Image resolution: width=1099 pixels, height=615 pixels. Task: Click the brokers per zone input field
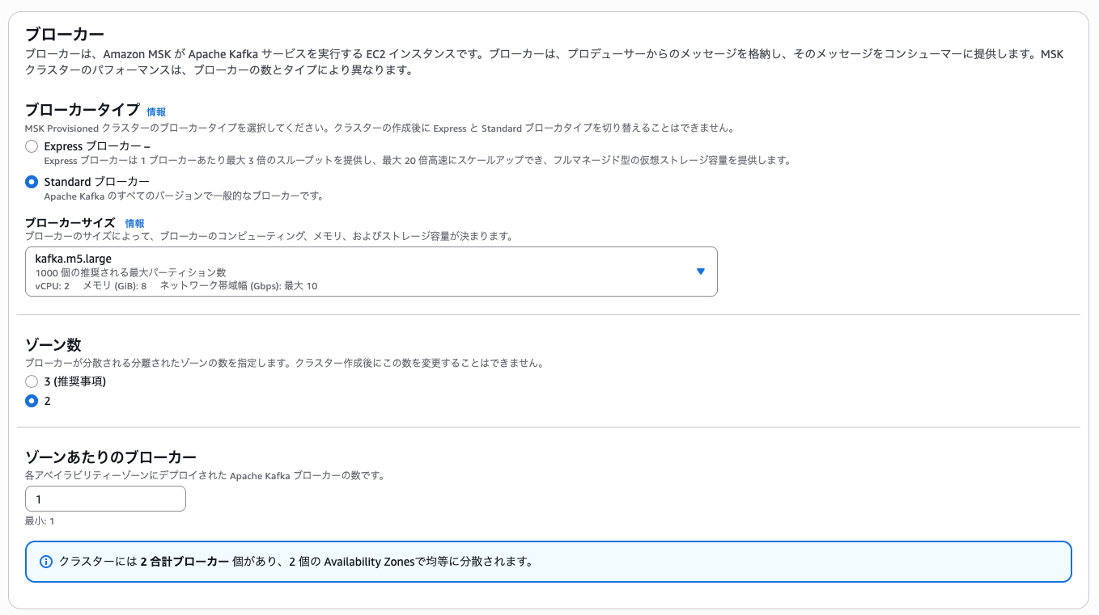click(x=106, y=499)
